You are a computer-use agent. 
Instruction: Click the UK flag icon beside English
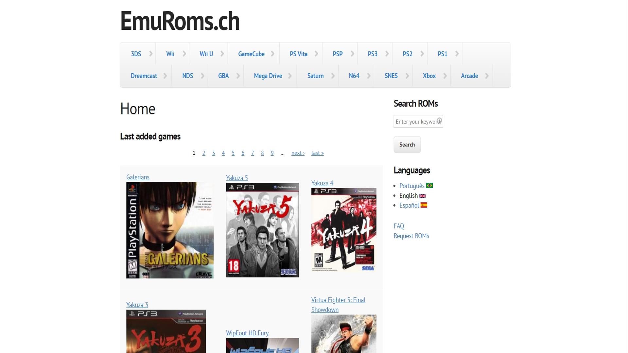coord(423,196)
